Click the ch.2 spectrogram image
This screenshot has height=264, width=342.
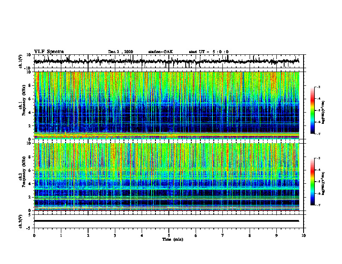pyautogui.click(x=166, y=177)
